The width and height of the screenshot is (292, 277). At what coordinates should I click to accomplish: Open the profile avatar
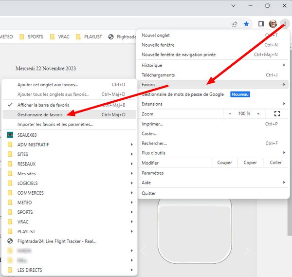pos(273,24)
